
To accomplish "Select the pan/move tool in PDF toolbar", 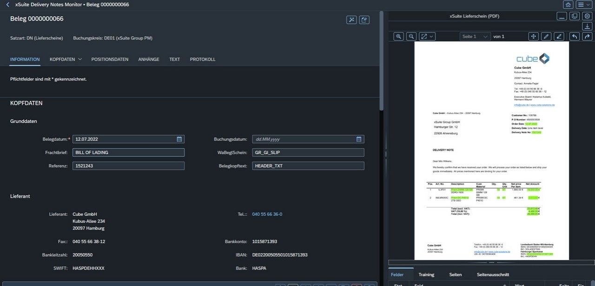I will (534, 36).
